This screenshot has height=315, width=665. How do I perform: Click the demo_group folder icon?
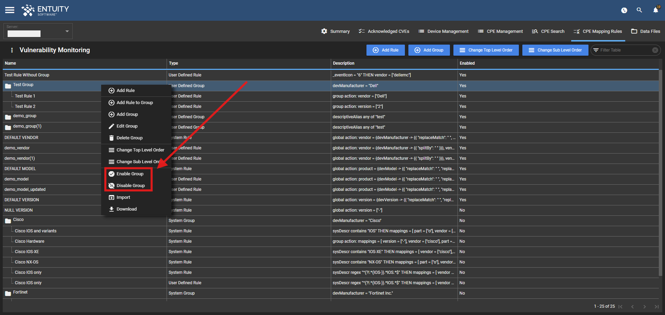(8, 117)
